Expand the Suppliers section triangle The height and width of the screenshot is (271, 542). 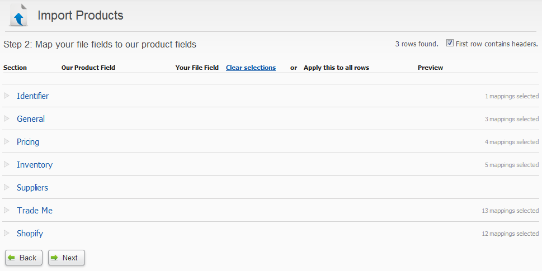[x=7, y=187]
